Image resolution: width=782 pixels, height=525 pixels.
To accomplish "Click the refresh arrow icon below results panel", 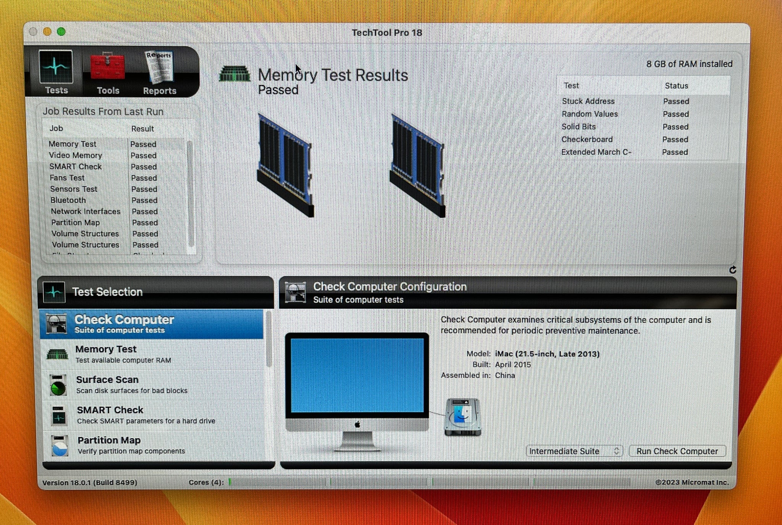I will coord(732,270).
